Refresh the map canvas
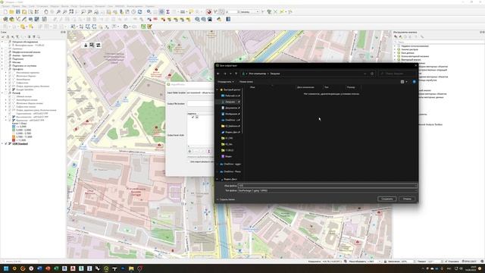The height and width of the screenshot is (273, 485). click(139, 12)
